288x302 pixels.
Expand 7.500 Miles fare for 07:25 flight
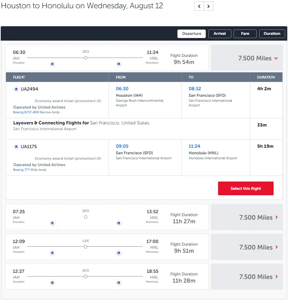pos(258,218)
